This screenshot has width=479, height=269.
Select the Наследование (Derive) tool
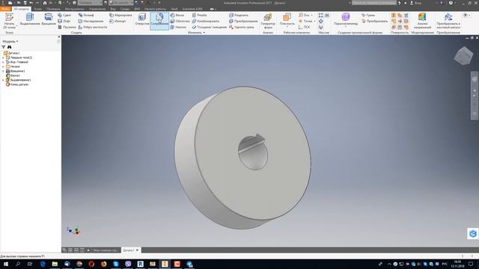coord(91,21)
